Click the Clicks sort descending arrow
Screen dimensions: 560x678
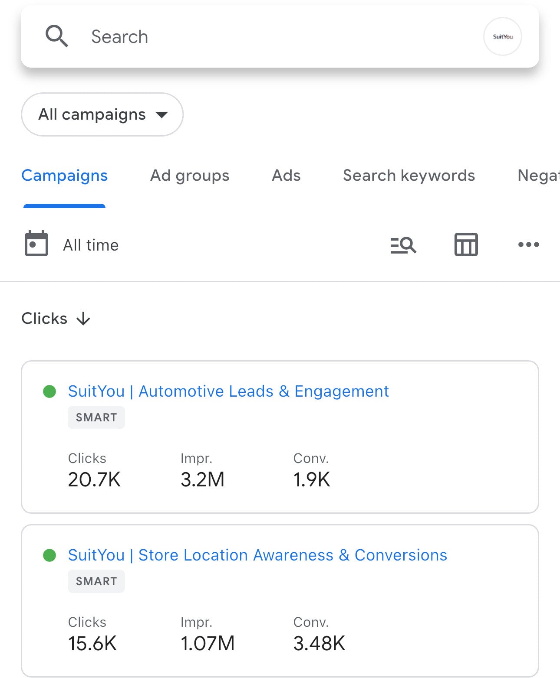tap(83, 319)
